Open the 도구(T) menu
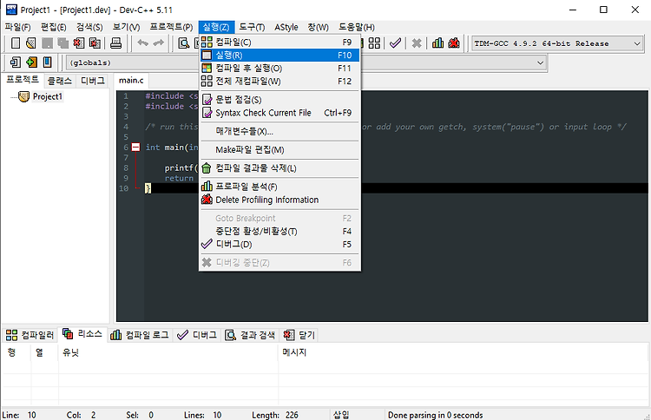651x420 pixels. coord(252,28)
